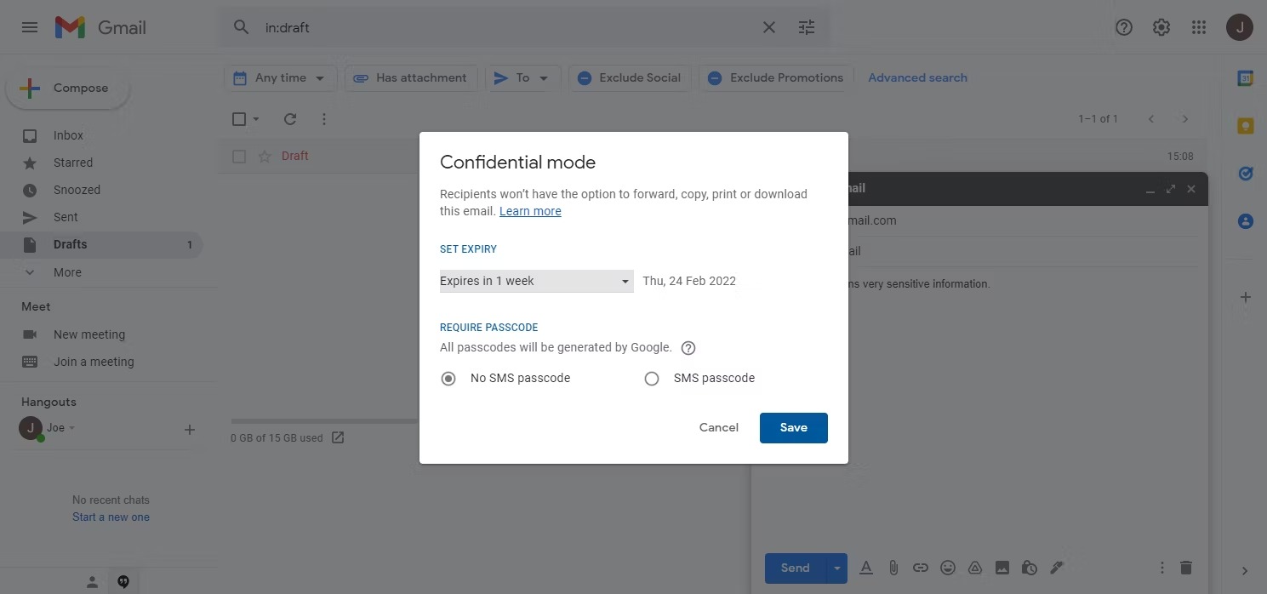This screenshot has width=1267, height=594.
Task: Choose SMS passcode for recipients
Action: click(652, 378)
